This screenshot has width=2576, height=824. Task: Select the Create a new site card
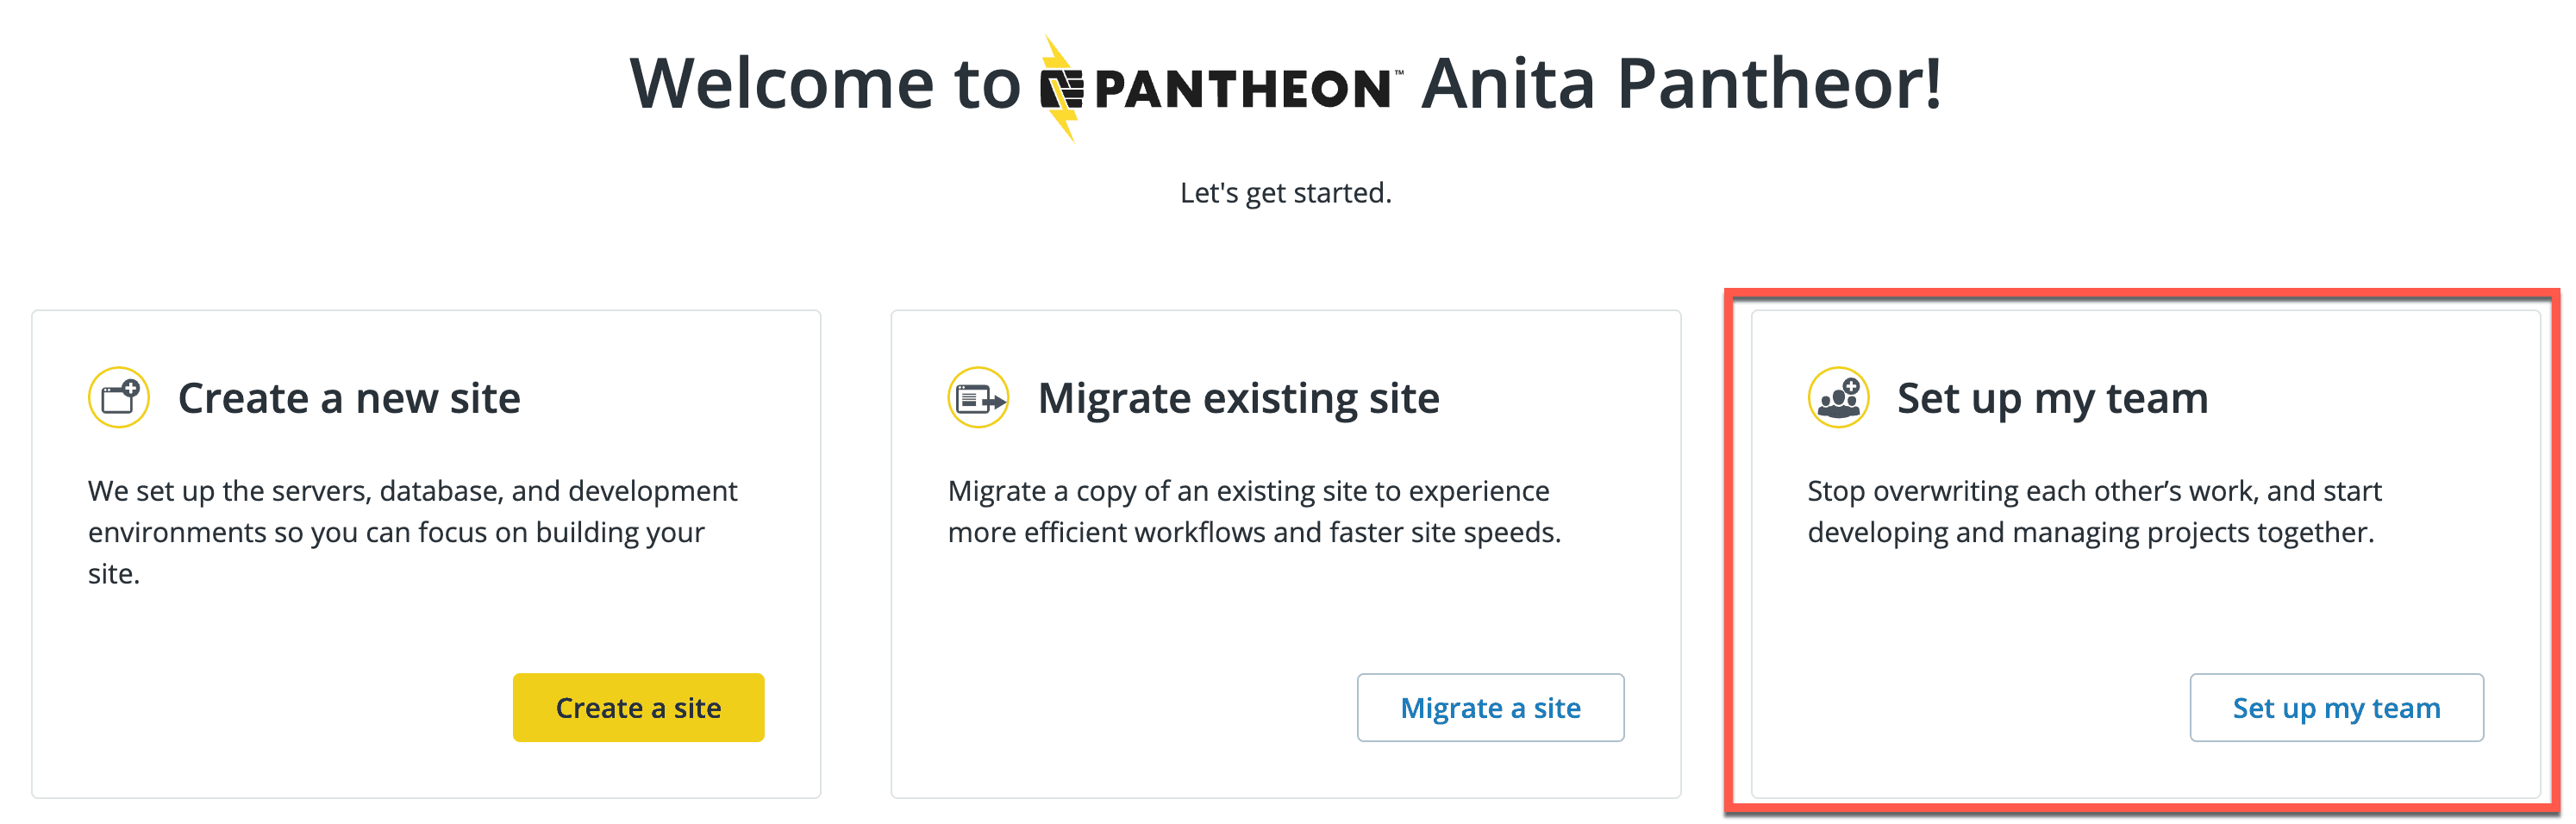coord(425,555)
